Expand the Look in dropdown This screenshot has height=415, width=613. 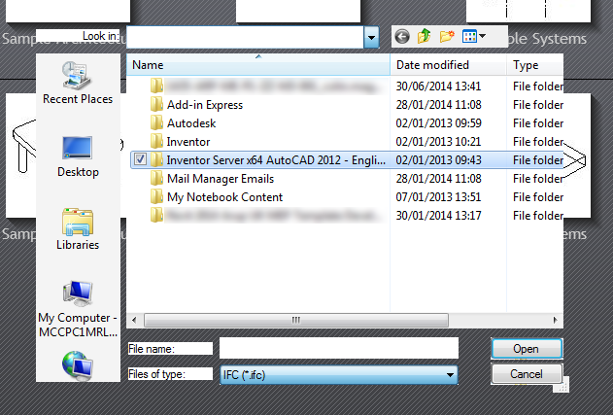click(371, 38)
